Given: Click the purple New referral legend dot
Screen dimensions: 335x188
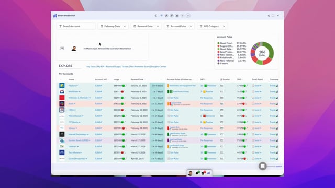Looking at the screenshot, I should click(x=218, y=61).
